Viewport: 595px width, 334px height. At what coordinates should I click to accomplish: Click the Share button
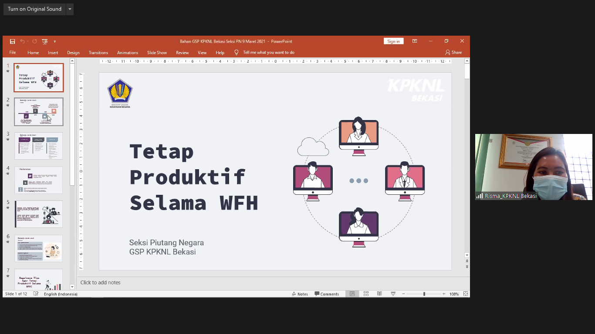click(x=453, y=52)
